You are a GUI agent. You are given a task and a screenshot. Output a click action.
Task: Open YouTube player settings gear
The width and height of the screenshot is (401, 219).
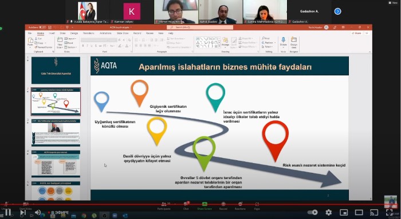pyautogui.click(x=329, y=212)
